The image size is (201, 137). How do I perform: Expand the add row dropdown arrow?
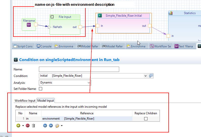pos(23,126)
